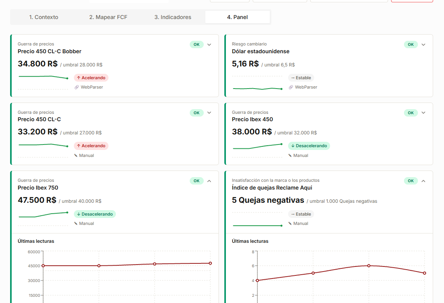The image size is (444, 303).
Task: Click the Desacelerando badge on Precio Ibex 750
Action: click(95, 214)
